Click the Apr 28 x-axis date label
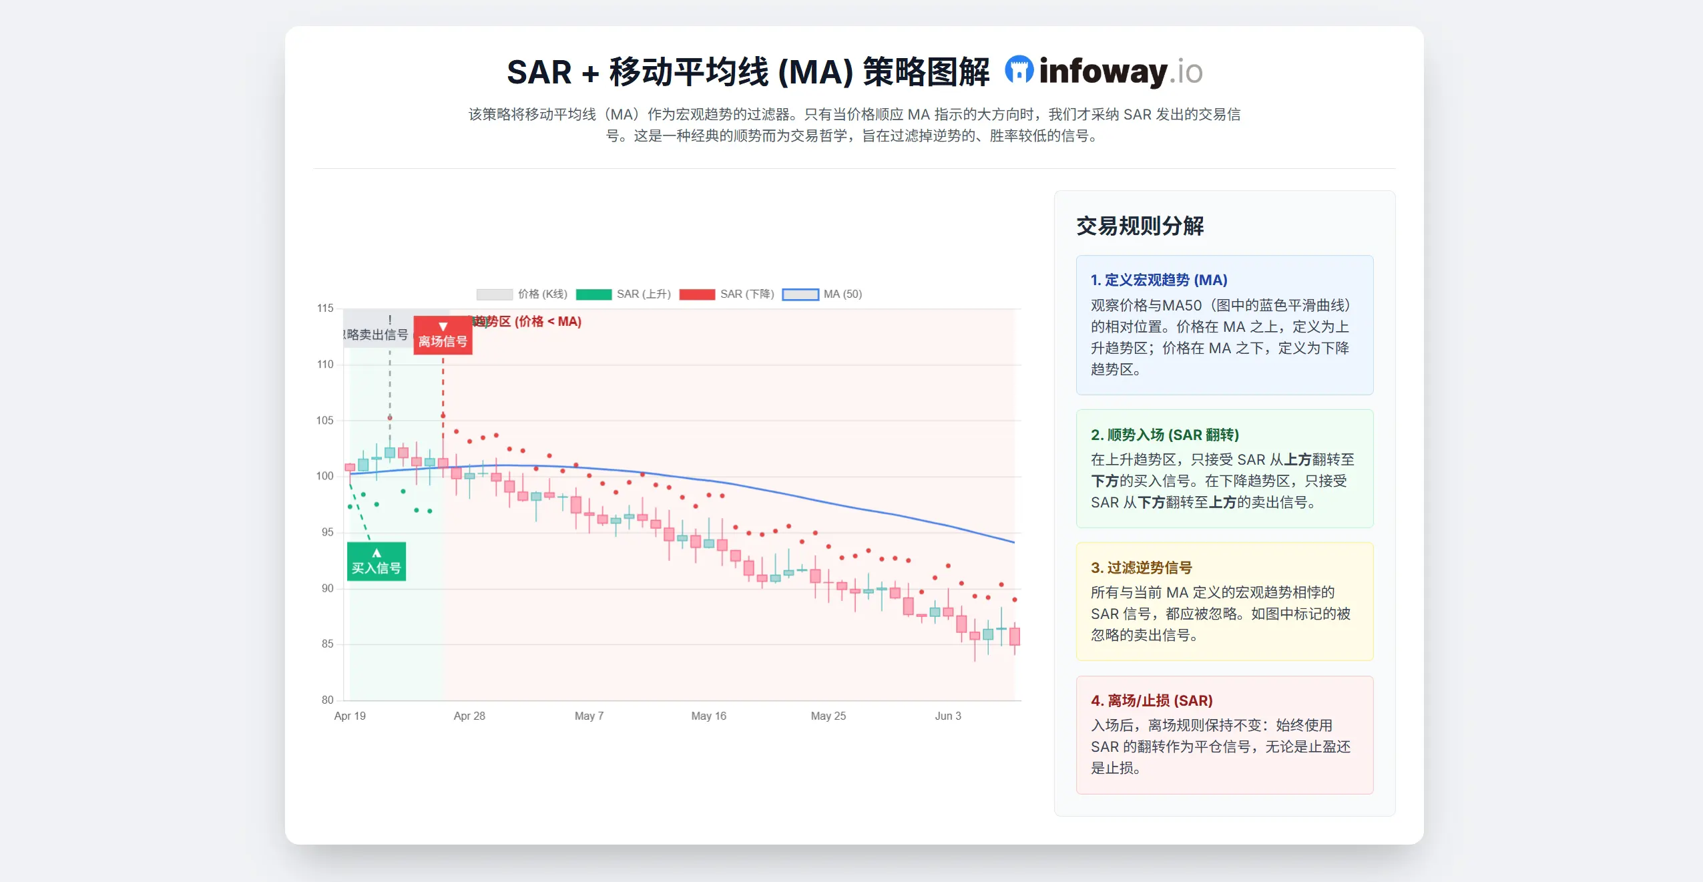Image resolution: width=1703 pixels, height=882 pixels. (469, 716)
